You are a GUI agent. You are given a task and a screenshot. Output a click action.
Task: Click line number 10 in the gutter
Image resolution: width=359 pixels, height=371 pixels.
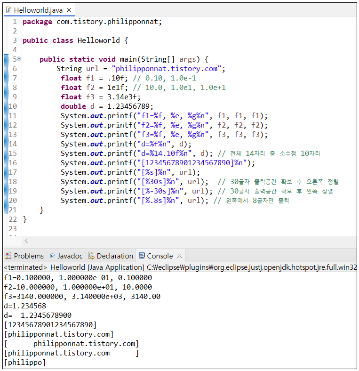click(x=13, y=106)
